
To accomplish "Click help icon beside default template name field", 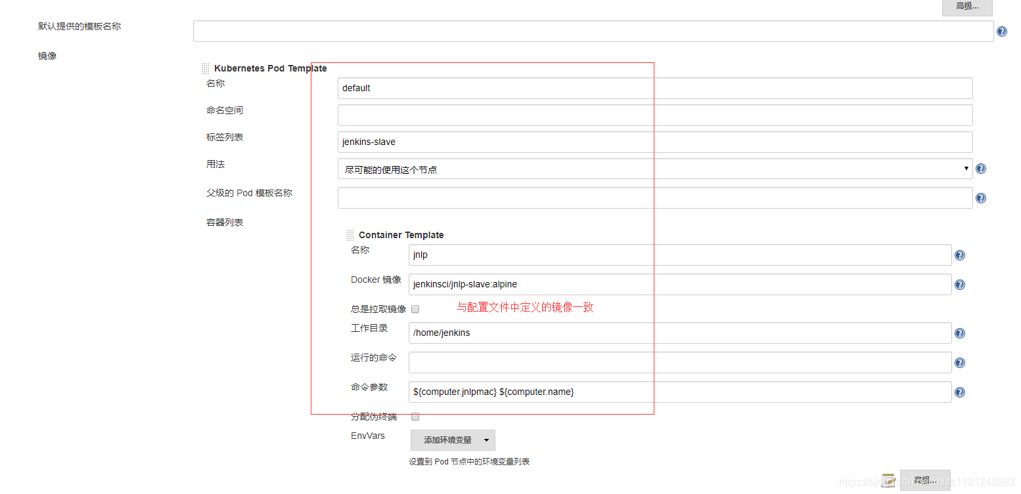I will click(x=1002, y=31).
